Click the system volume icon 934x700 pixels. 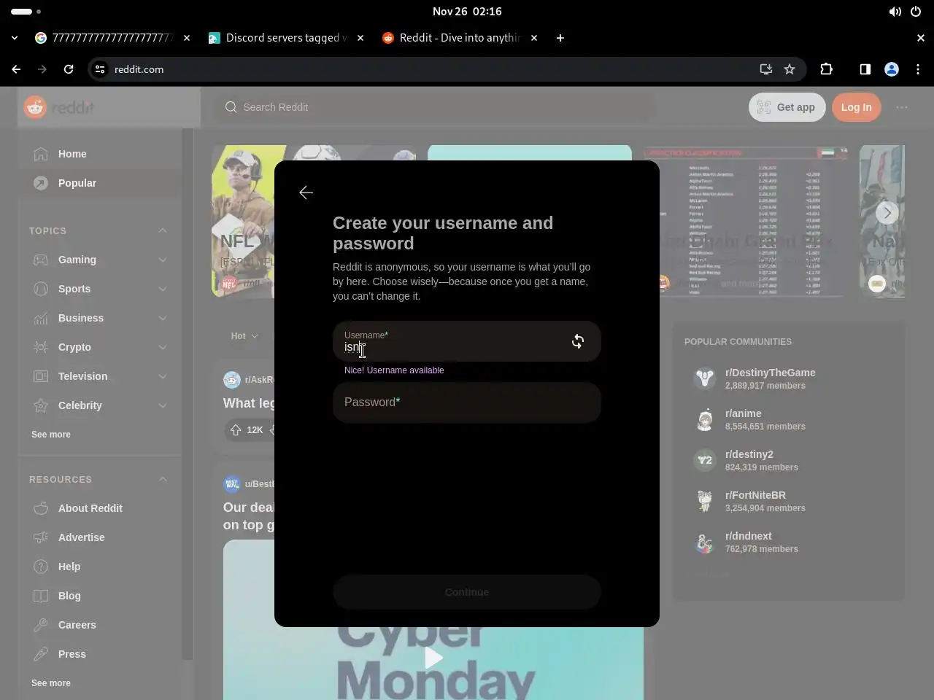(895, 12)
